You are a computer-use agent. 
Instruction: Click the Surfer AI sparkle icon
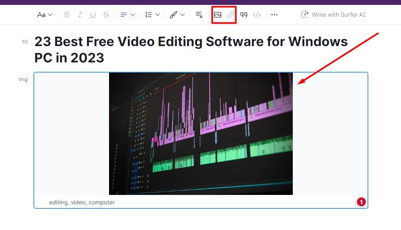(305, 15)
